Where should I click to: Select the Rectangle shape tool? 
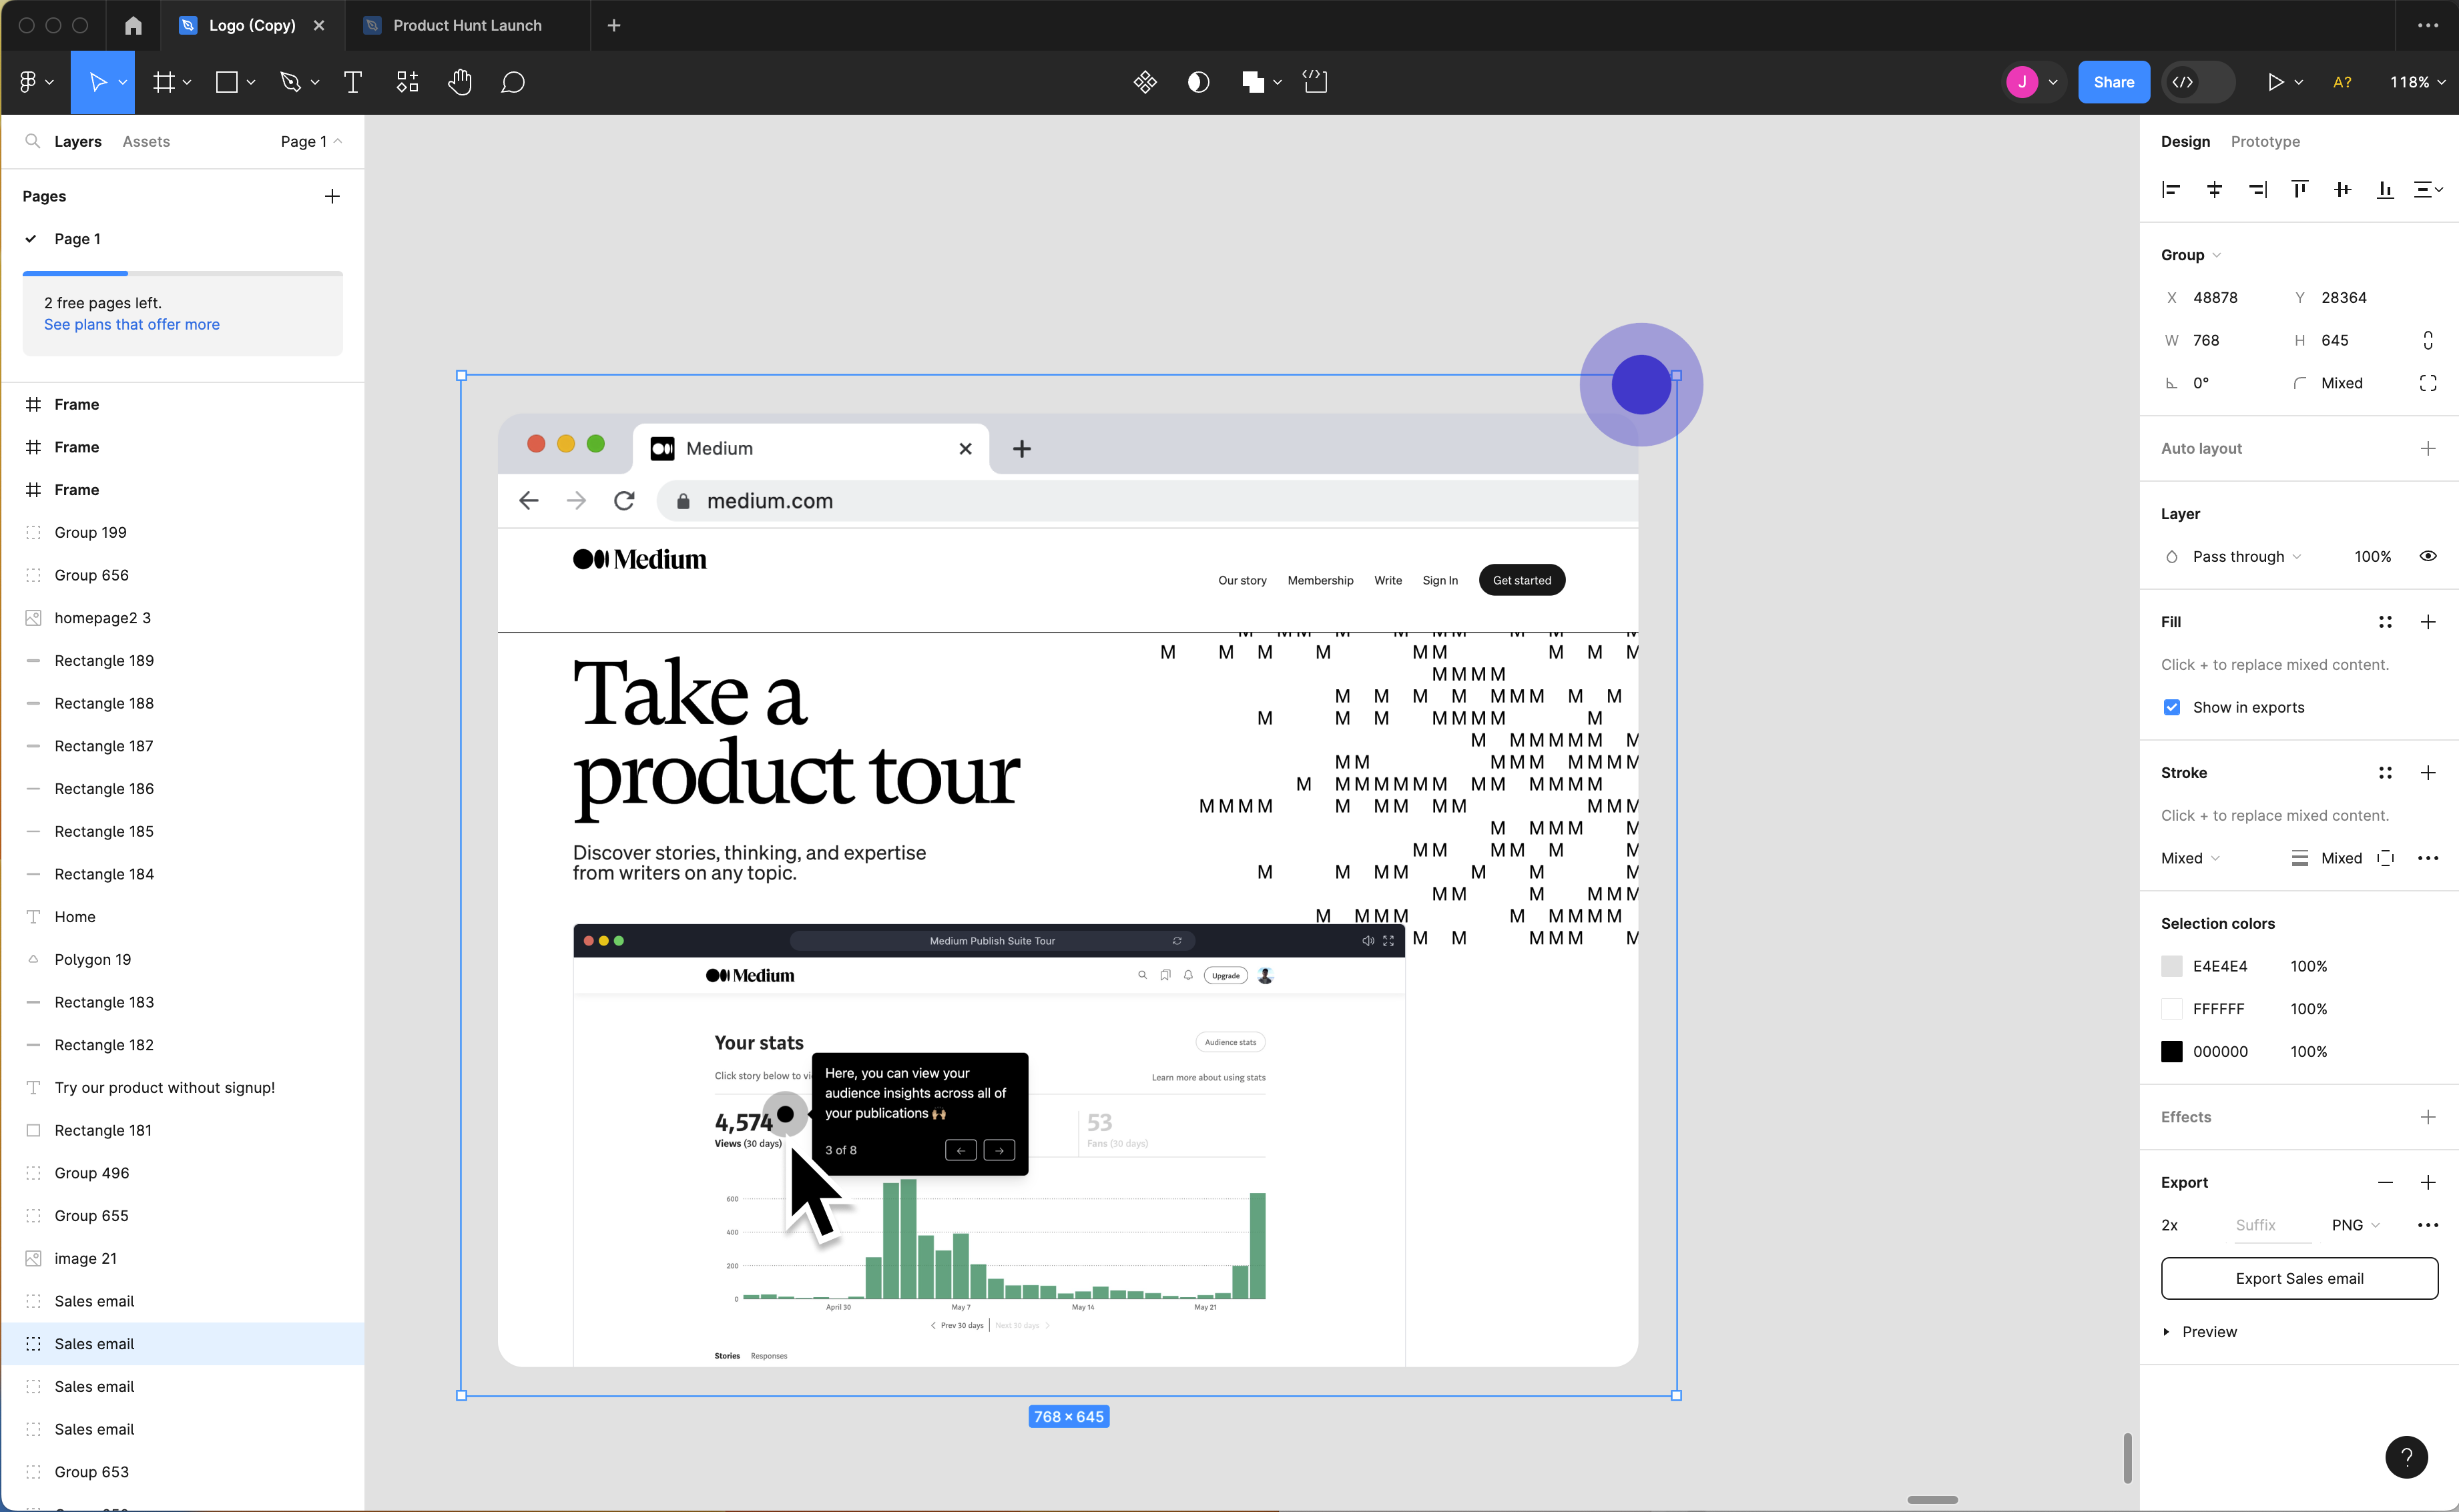point(227,82)
